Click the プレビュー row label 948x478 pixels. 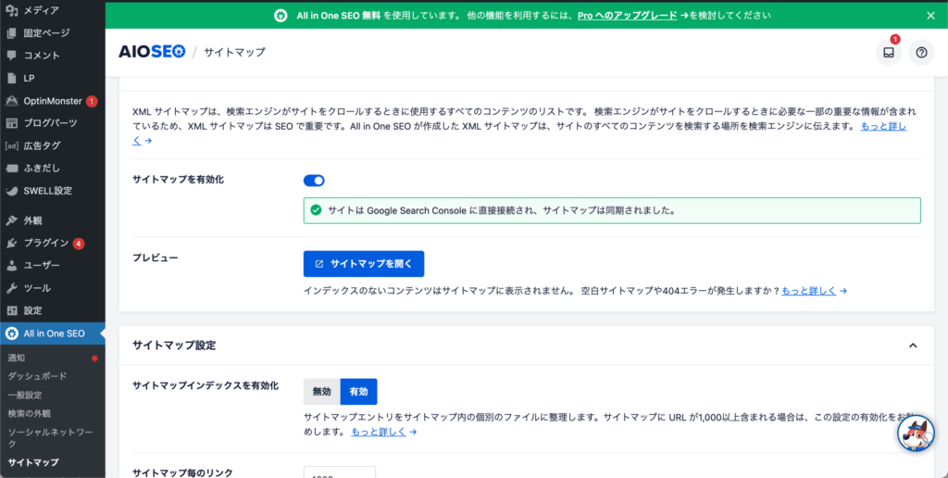tap(156, 258)
